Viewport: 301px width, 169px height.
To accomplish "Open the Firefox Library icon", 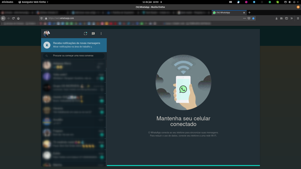I will tap(281, 18).
